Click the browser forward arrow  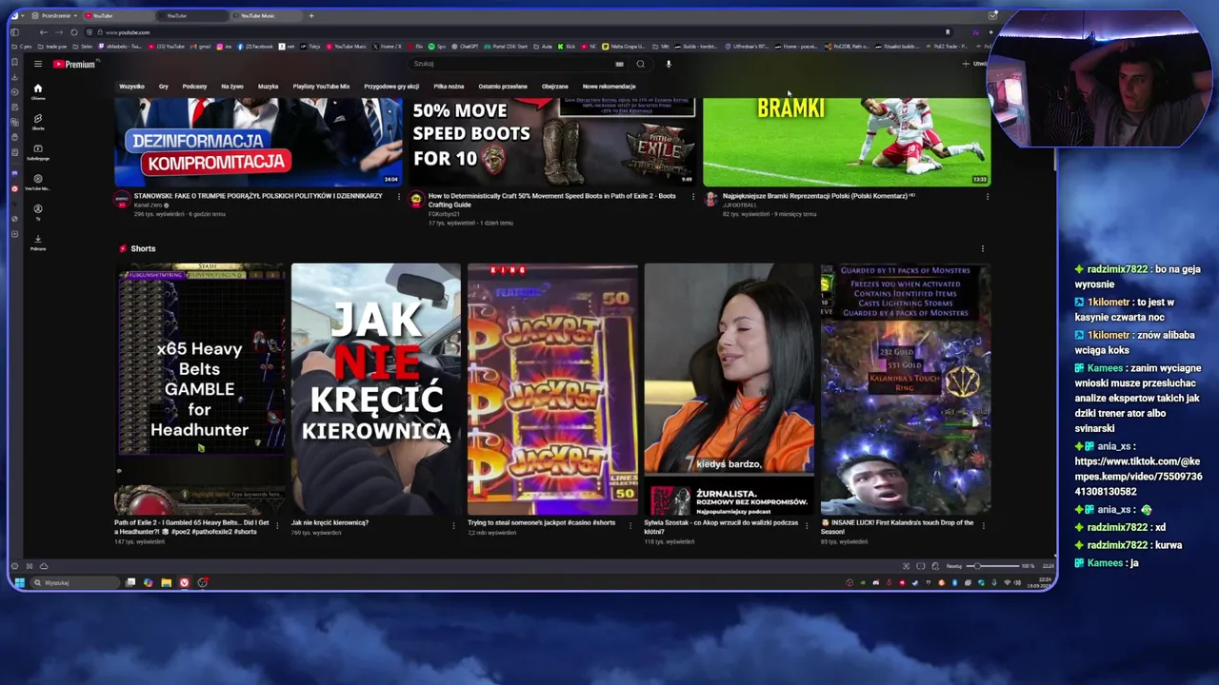pos(58,32)
